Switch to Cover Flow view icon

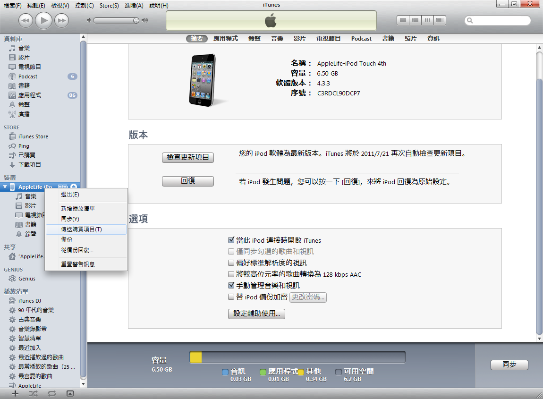click(440, 20)
